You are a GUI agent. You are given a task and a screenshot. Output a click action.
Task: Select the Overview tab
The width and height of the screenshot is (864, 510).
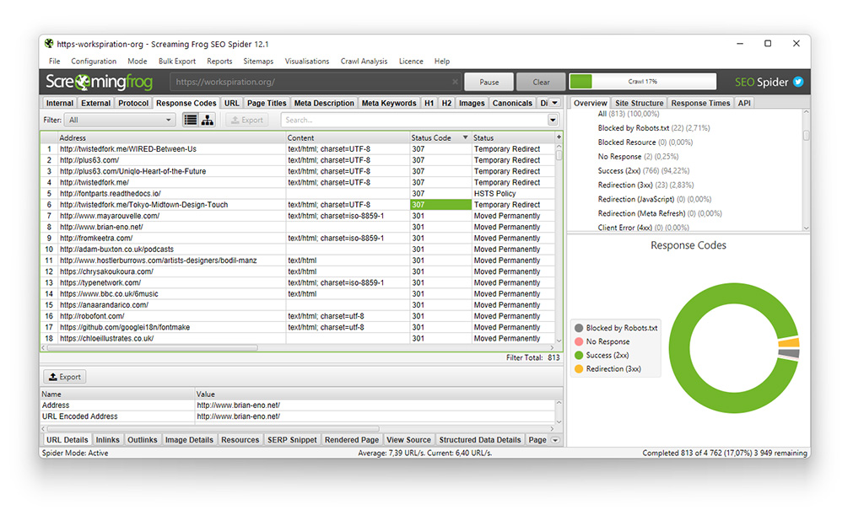[x=590, y=103]
